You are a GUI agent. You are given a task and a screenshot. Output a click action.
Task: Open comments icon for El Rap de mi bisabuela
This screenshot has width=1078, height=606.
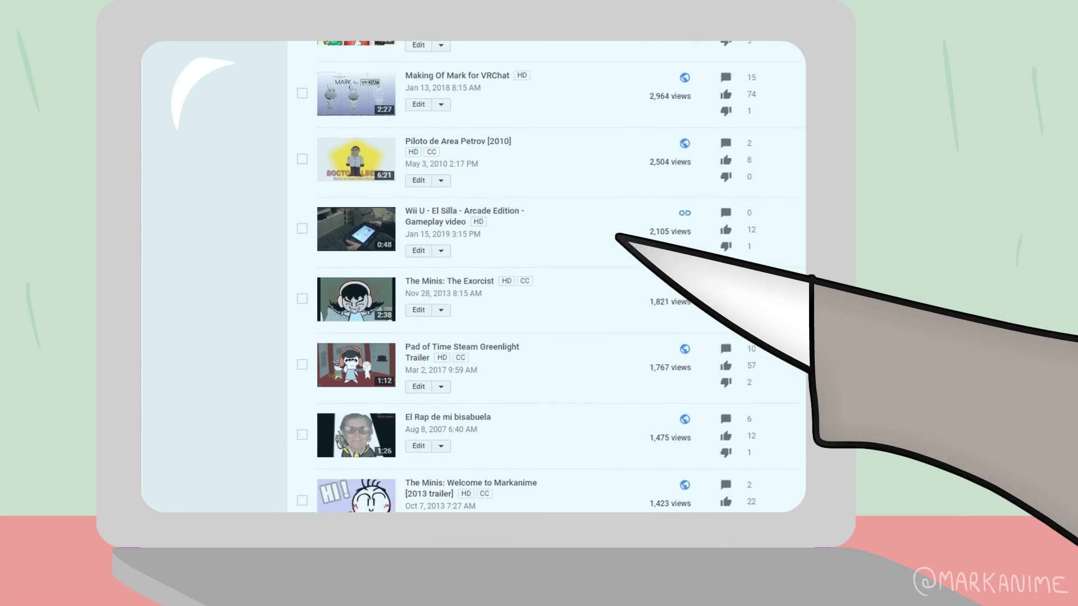pyautogui.click(x=725, y=419)
